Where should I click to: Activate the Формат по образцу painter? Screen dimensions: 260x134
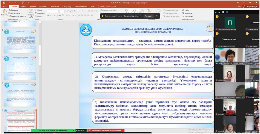point(17,16)
